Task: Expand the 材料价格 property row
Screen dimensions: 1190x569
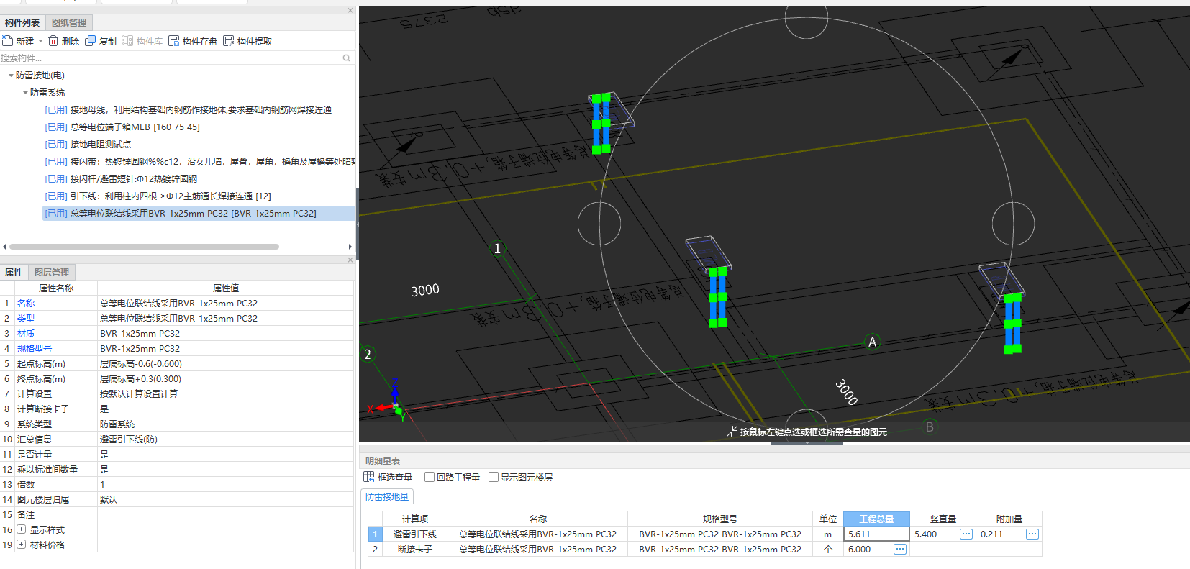Action: pyautogui.click(x=21, y=545)
